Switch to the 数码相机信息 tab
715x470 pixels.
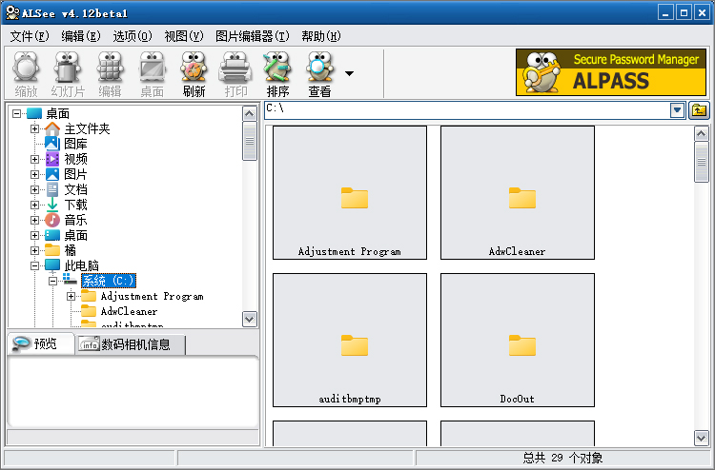pyautogui.click(x=131, y=344)
